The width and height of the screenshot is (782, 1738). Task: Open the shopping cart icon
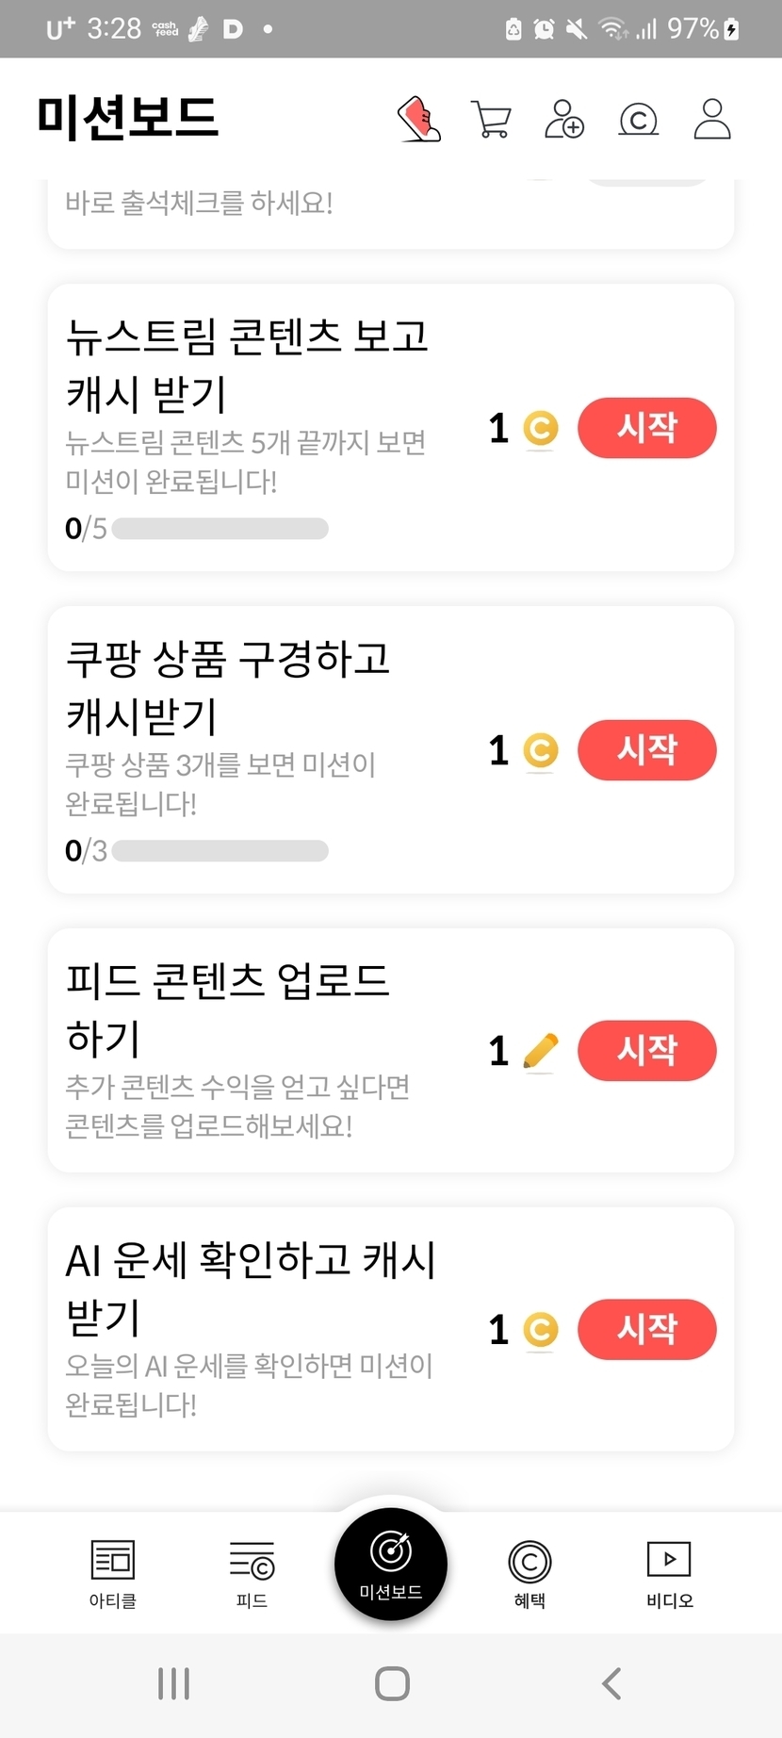(x=491, y=120)
